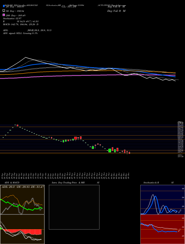Viewport: 185px width, 244px height.
Task: Click the ADX indicator chart panel
Action: pyautogui.click(x=22, y=200)
